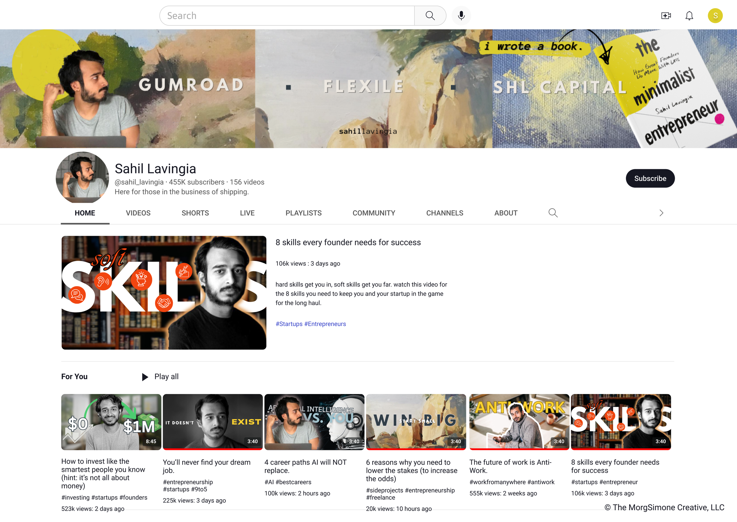
Task: Search within channel using magnifier icon
Action: click(x=553, y=213)
